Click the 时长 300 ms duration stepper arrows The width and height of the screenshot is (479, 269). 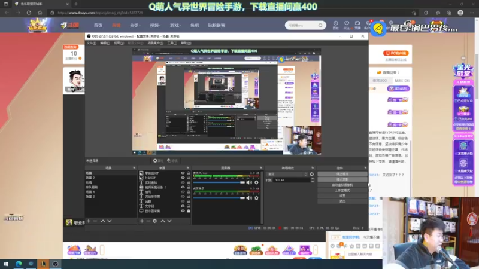pyautogui.click(x=312, y=180)
